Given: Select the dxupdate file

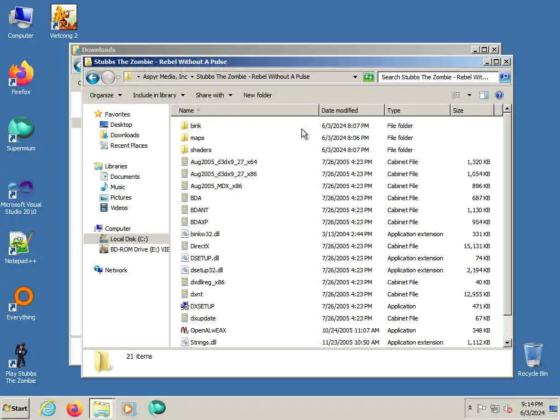Looking at the screenshot, I should click(x=203, y=318).
